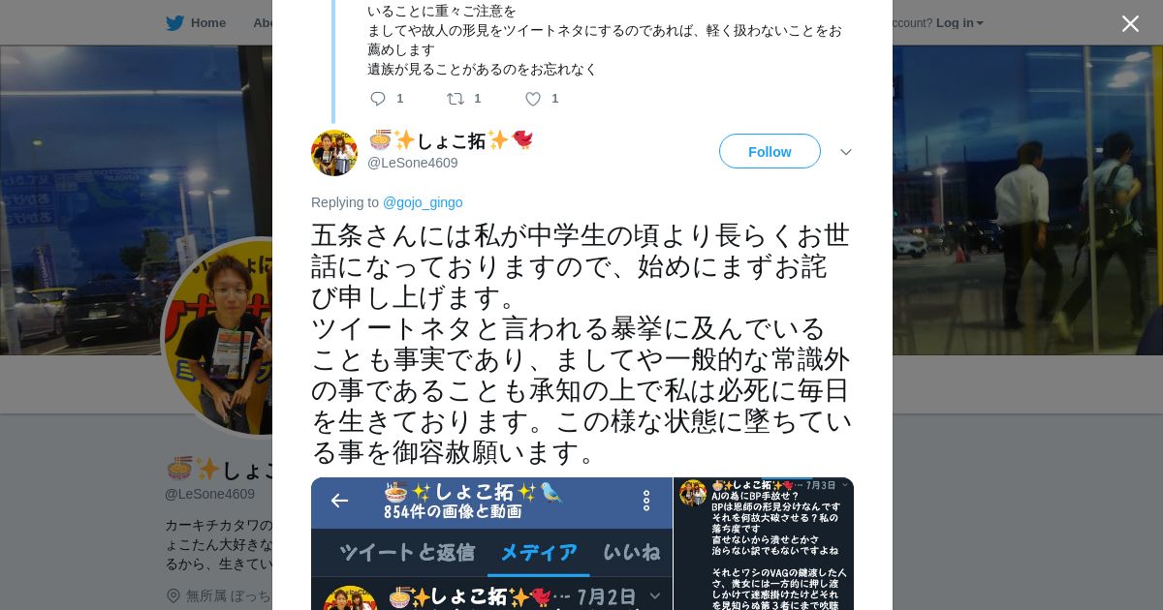This screenshot has width=1163, height=610.
Task: Open the @gojo_gingo mention link
Action: coord(423,202)
